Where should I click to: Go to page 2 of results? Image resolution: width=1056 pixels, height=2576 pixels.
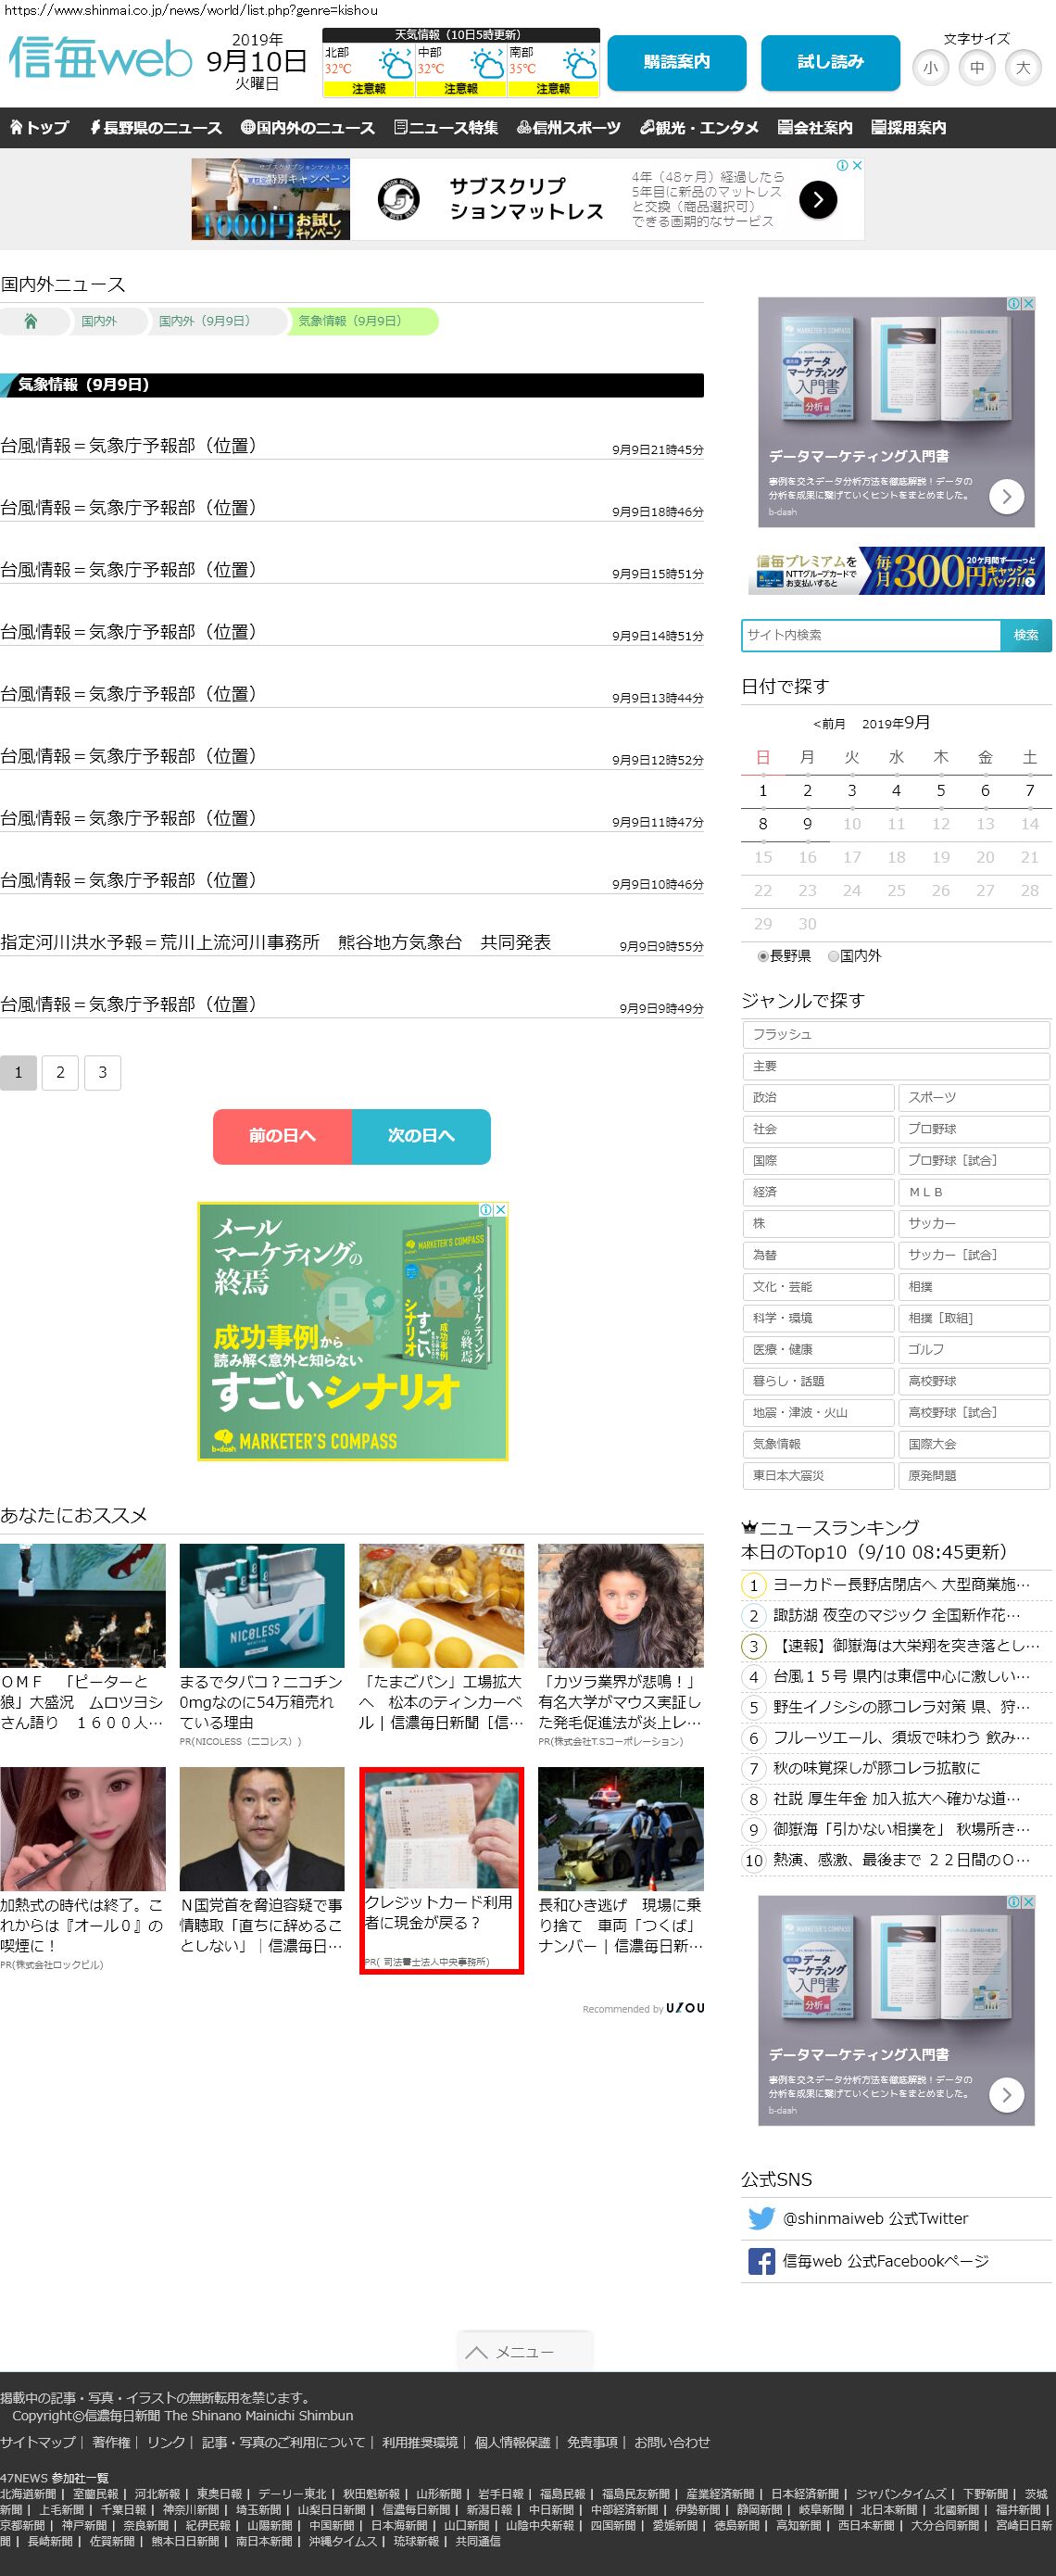pyautogui.click(x=60, y=1072)
